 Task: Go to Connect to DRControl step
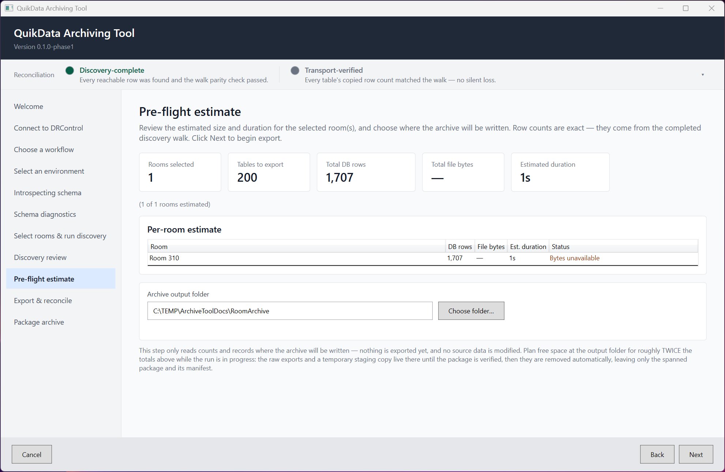61,128
